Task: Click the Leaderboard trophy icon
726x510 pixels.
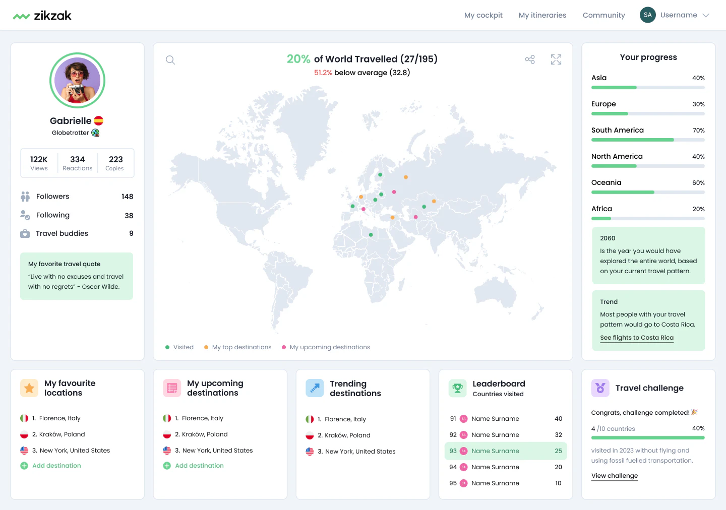Action: (x=458, y=388)
